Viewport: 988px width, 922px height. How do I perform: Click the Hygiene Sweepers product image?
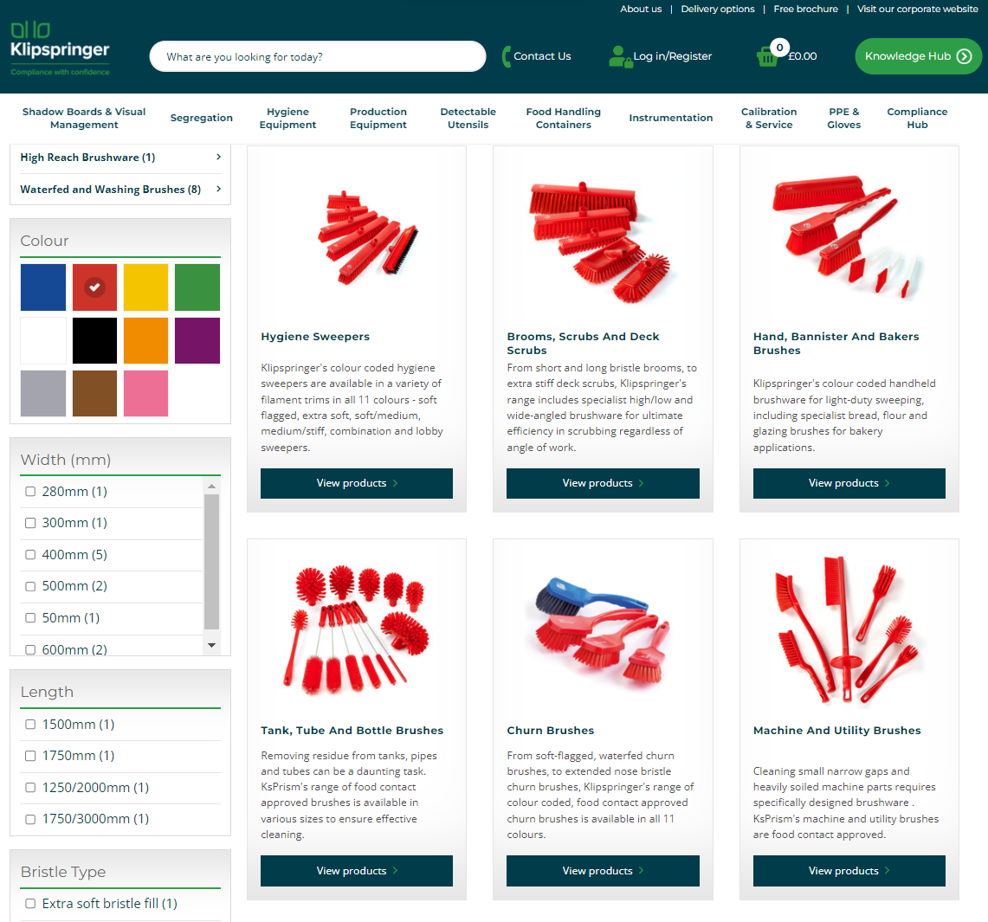point(367,236)
